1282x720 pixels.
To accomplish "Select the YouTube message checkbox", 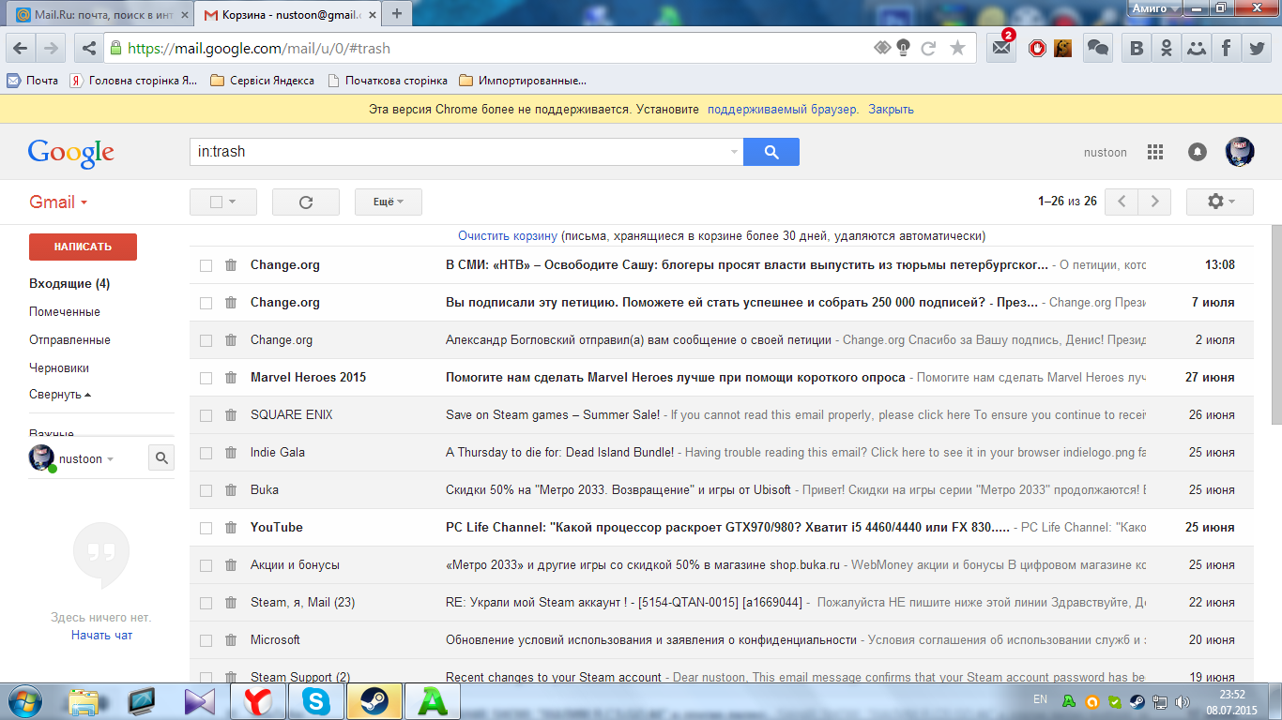I will [x=206, y=528].
